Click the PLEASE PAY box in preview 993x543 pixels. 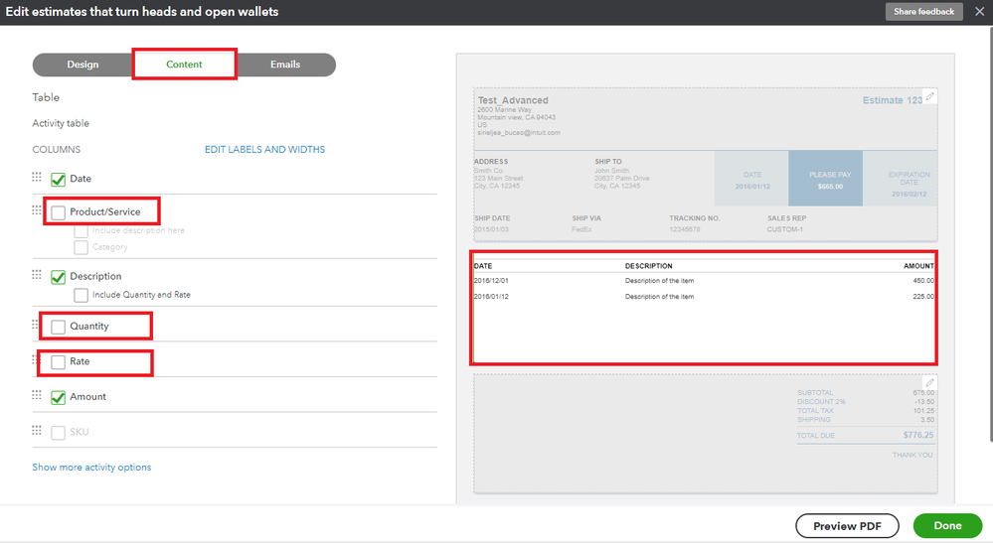[x=825, y=179]
